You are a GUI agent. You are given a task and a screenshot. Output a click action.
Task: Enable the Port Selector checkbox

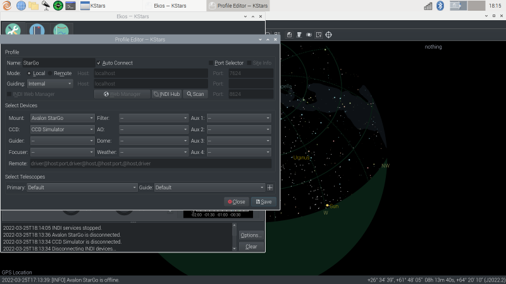tap(211, 63)
